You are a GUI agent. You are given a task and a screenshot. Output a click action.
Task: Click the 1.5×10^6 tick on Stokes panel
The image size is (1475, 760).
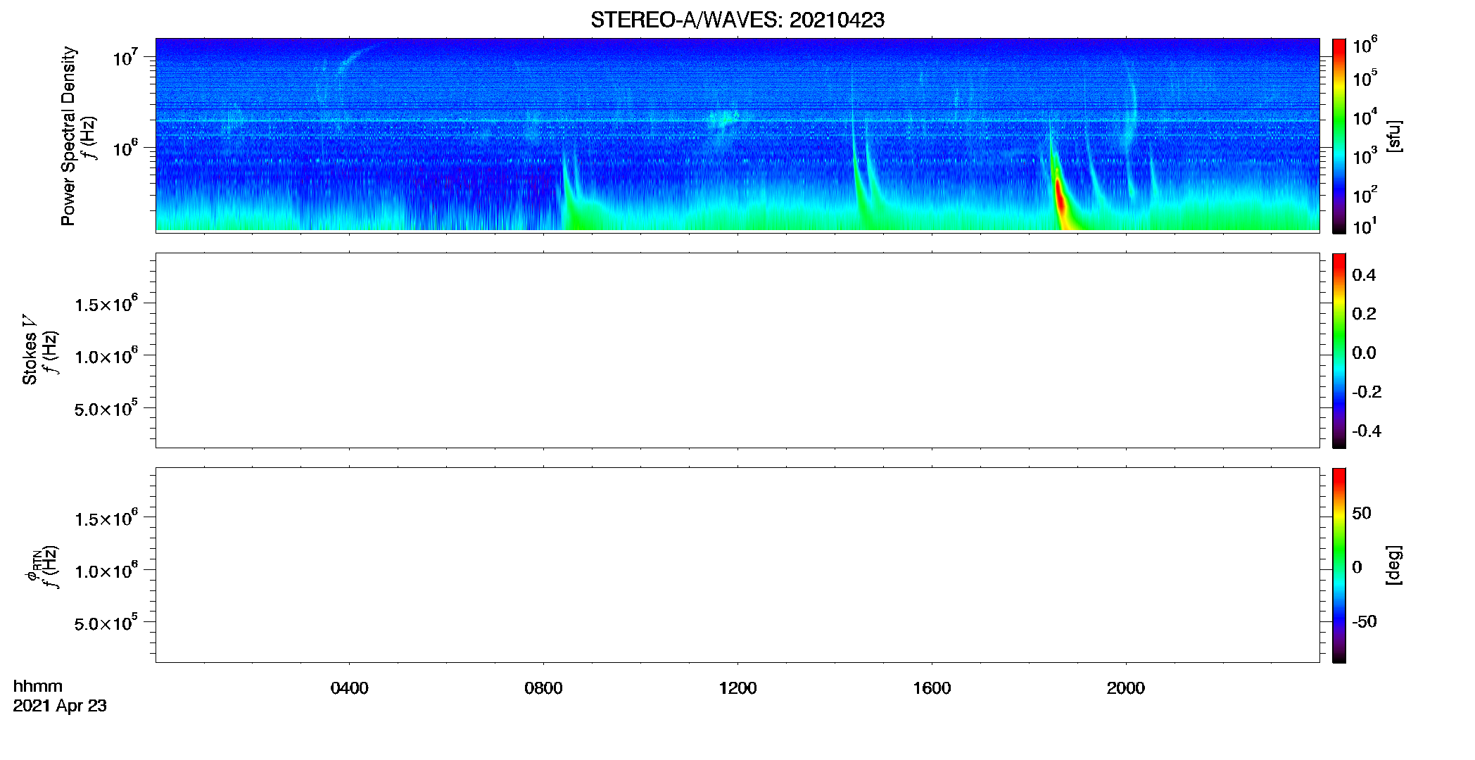tap(106, 304)
